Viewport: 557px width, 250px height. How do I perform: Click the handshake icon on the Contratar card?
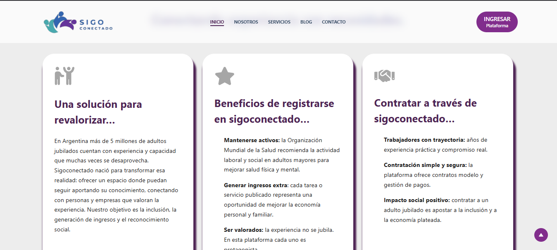tap(383, 75)
